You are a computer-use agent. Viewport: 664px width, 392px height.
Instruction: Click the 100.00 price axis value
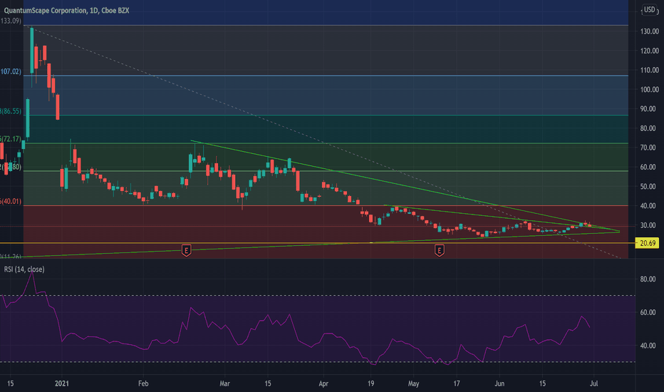click(x=649, y=89)
